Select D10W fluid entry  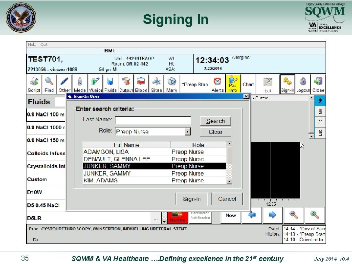46,193
